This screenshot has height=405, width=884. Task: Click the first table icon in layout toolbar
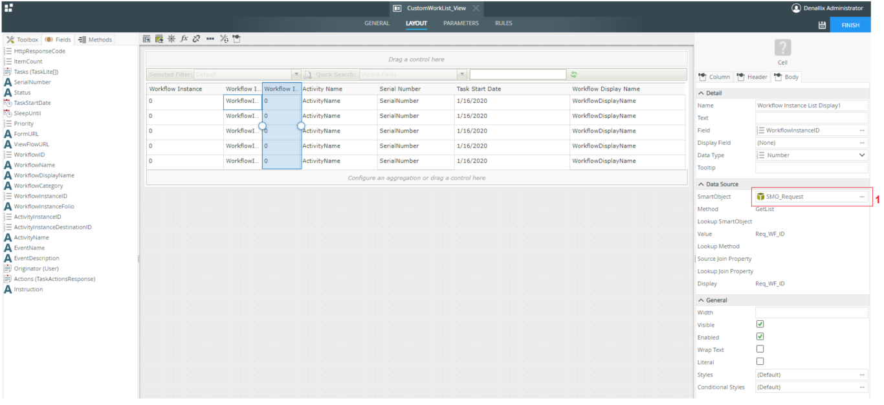coord(147,39)
